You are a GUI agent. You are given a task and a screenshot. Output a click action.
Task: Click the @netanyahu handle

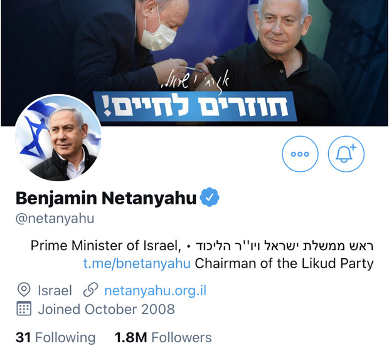55,219
